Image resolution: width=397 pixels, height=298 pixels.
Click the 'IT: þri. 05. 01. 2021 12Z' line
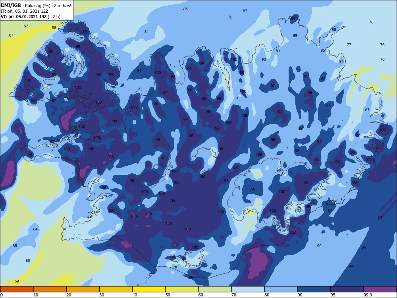tap(25, 11)
